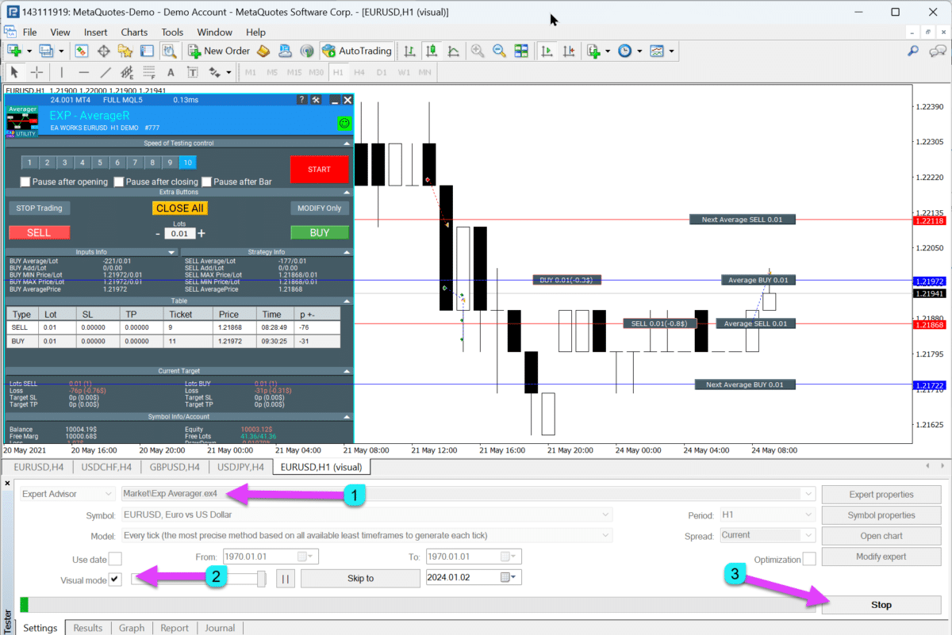
Task: Click the Lots value input field
Action: (x=180, y=233)
